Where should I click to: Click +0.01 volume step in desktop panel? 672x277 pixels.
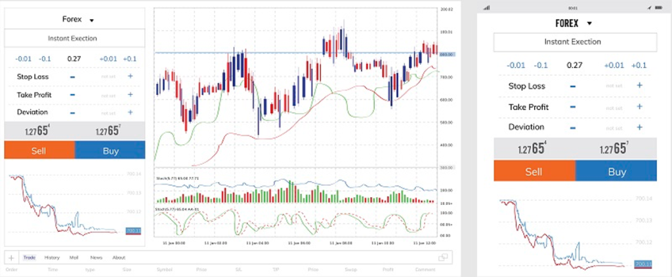[x=108, y=59]
